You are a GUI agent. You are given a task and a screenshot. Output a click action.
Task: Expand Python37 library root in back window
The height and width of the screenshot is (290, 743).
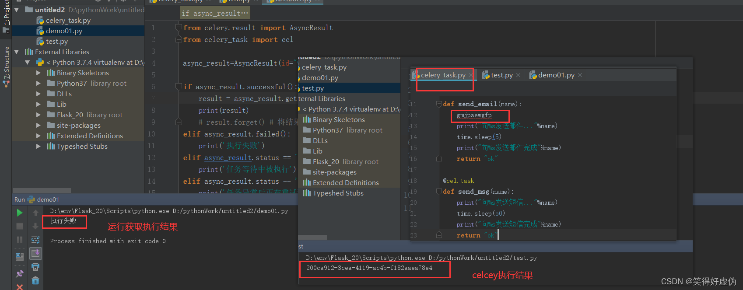point(39,83)
